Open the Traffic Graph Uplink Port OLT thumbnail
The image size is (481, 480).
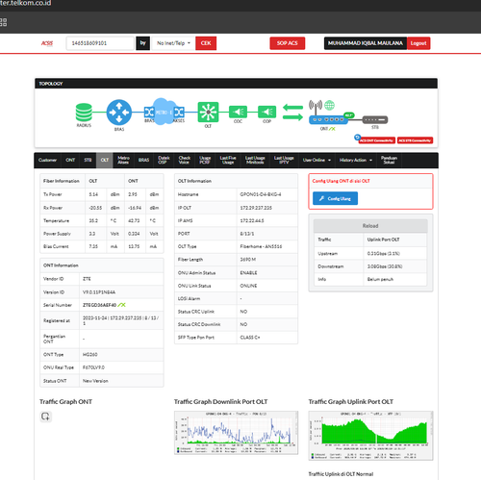click(x=370, y=436)
